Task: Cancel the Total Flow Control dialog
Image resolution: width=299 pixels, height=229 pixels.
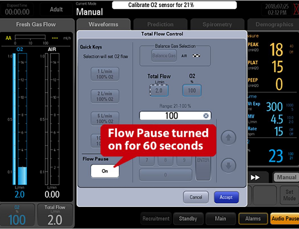Action: pos(196,197)
